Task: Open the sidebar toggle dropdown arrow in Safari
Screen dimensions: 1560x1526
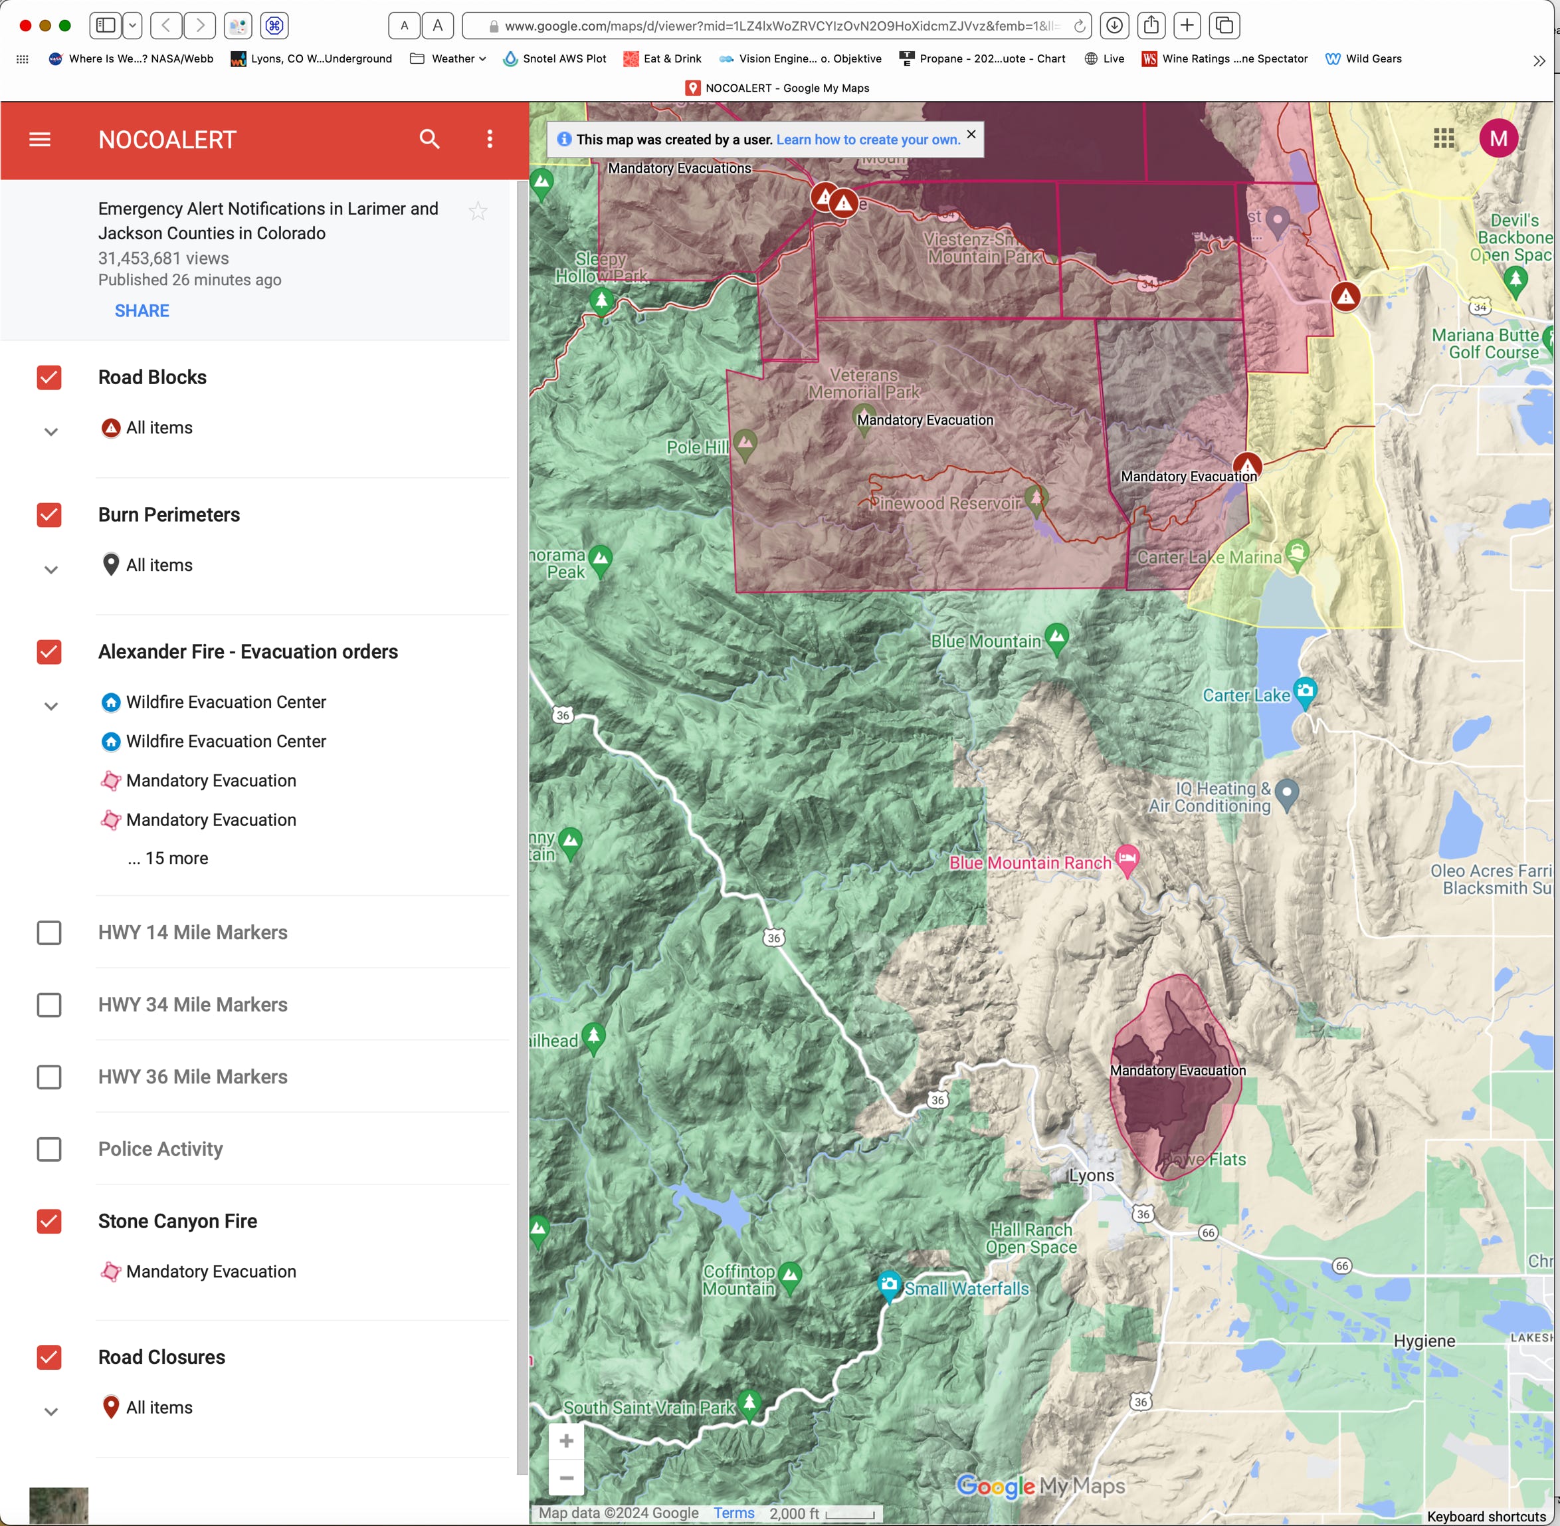Action: (133, 25)
